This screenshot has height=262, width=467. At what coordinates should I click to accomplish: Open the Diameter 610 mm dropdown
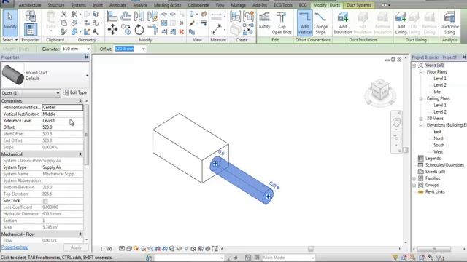(88, 49)
